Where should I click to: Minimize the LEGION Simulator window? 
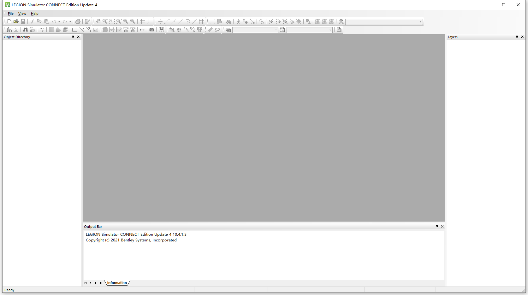tap(489, 5)
